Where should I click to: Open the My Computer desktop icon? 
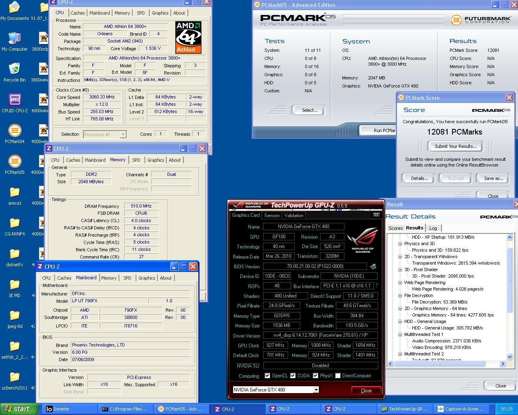(15, 41)
